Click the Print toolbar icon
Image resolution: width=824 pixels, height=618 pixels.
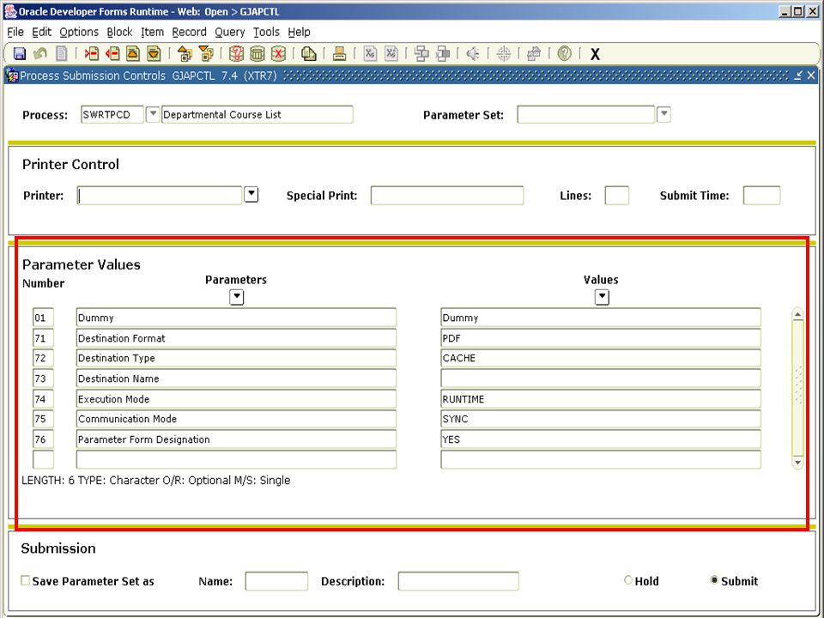coord(340,53)
